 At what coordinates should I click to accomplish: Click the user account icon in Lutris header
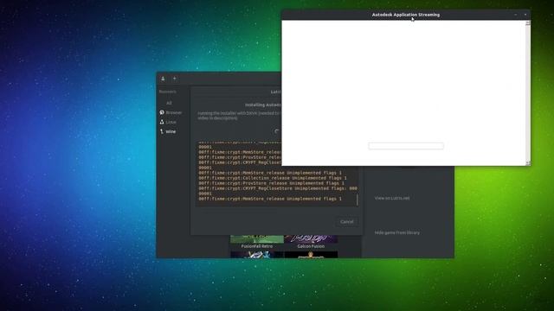click(x=163, y=79)
